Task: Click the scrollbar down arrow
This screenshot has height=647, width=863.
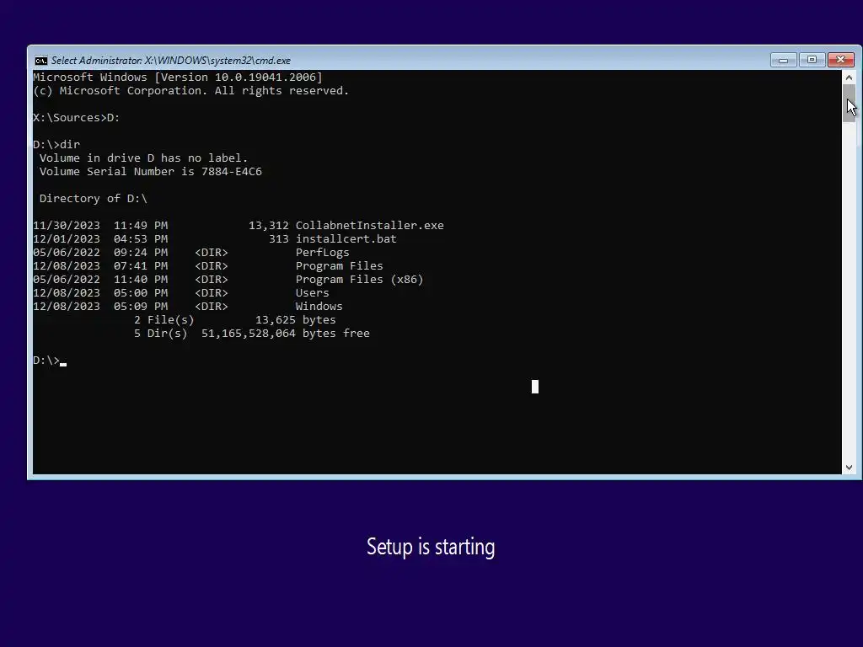Action: tap(849, 467)
